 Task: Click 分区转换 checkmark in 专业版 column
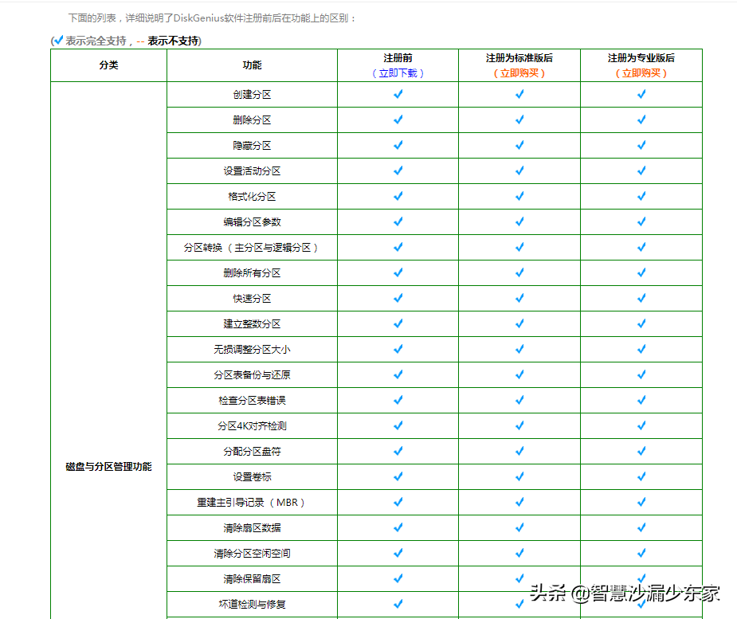[641, 247]
